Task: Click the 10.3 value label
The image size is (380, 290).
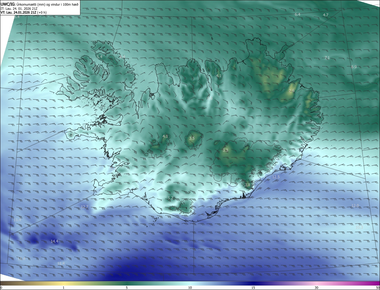Action: [x=359, y=227]
